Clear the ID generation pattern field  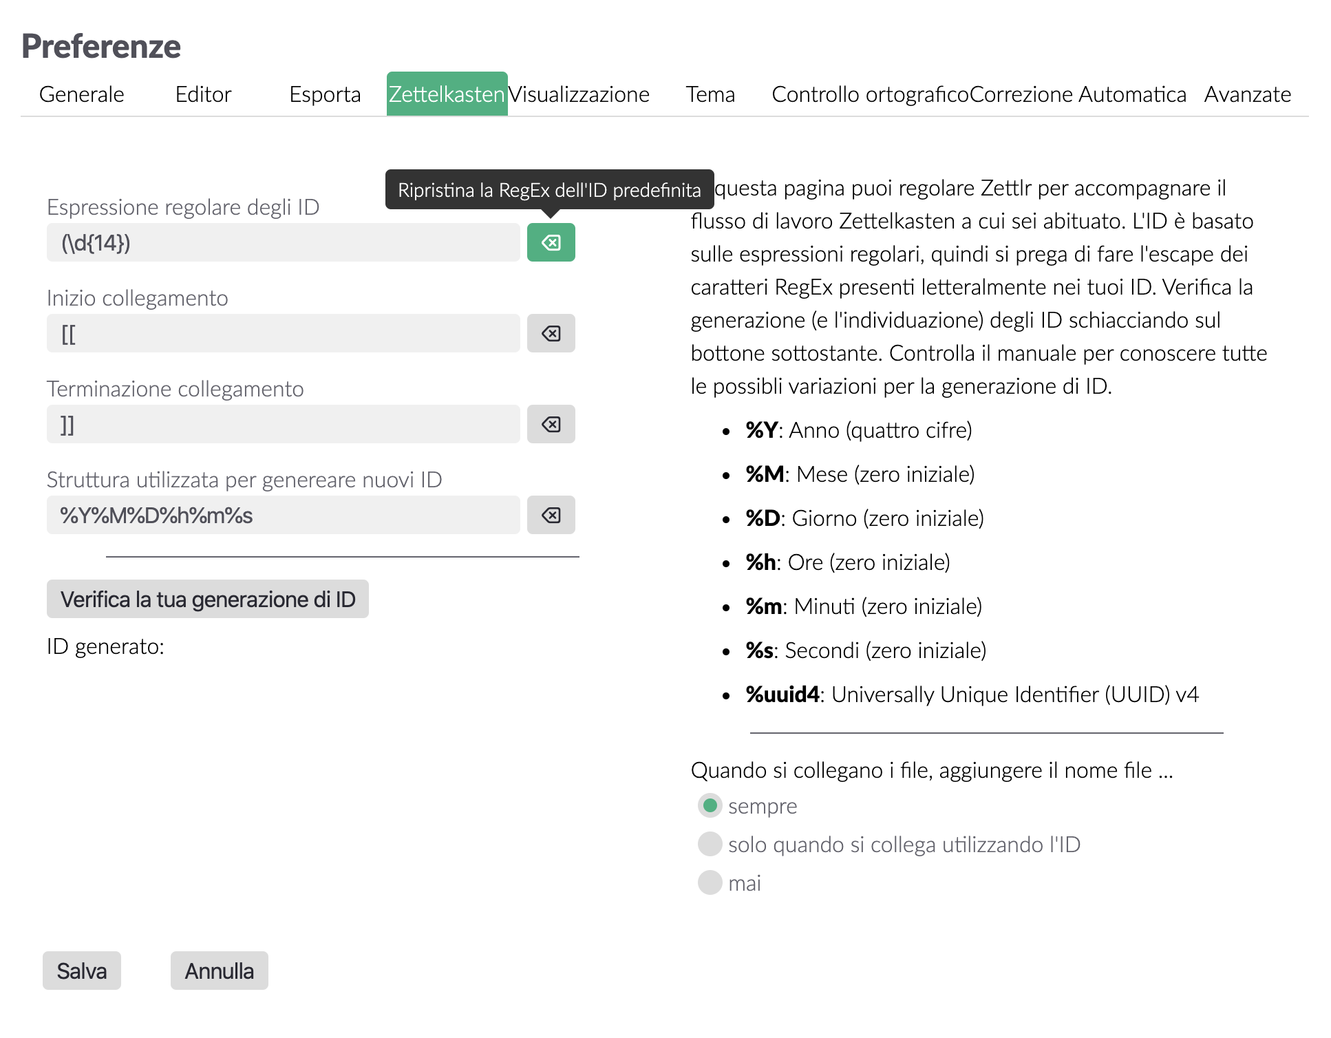[x=551, y=515]
